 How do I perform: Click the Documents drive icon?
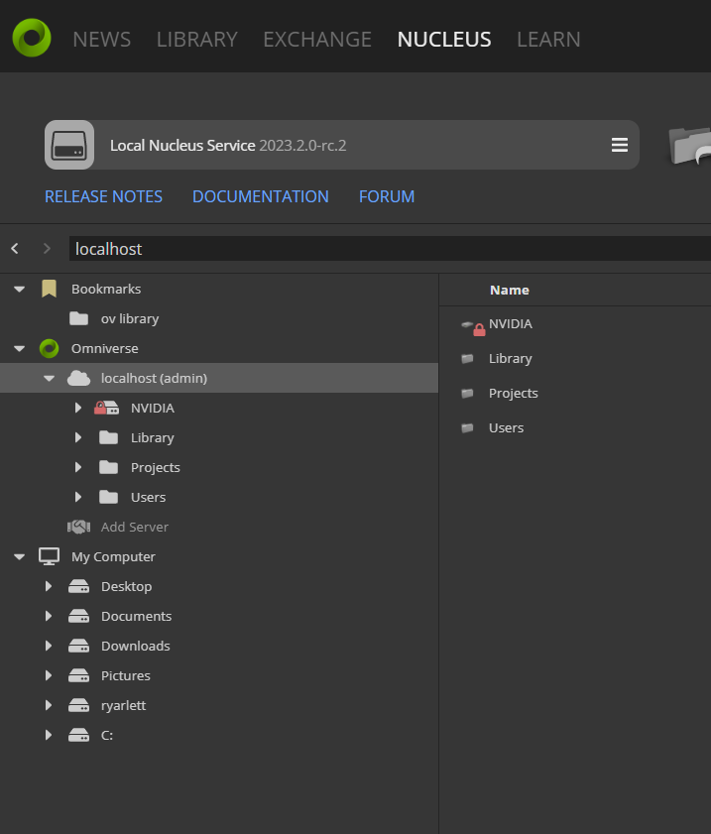point(78,617)
